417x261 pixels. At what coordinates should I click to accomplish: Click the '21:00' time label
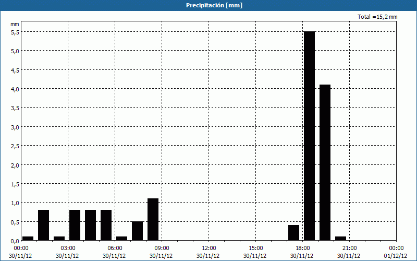(x=349, y=248)
